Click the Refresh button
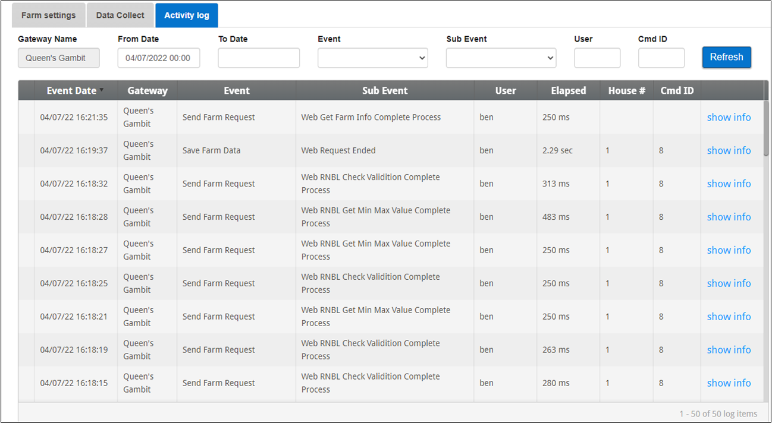The height and width of the screenshot is (423, 772). coord(726,58)
